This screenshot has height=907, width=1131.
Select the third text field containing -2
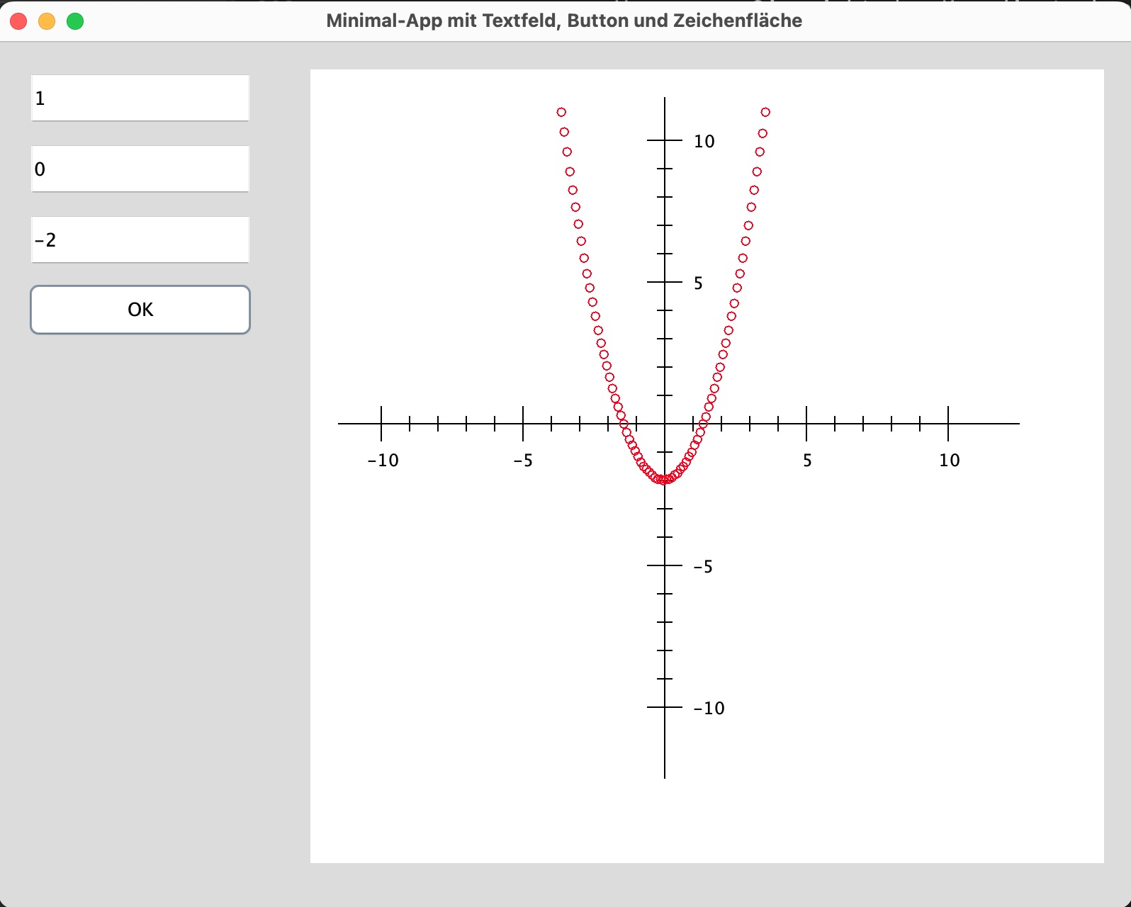[x=140, y=240]
